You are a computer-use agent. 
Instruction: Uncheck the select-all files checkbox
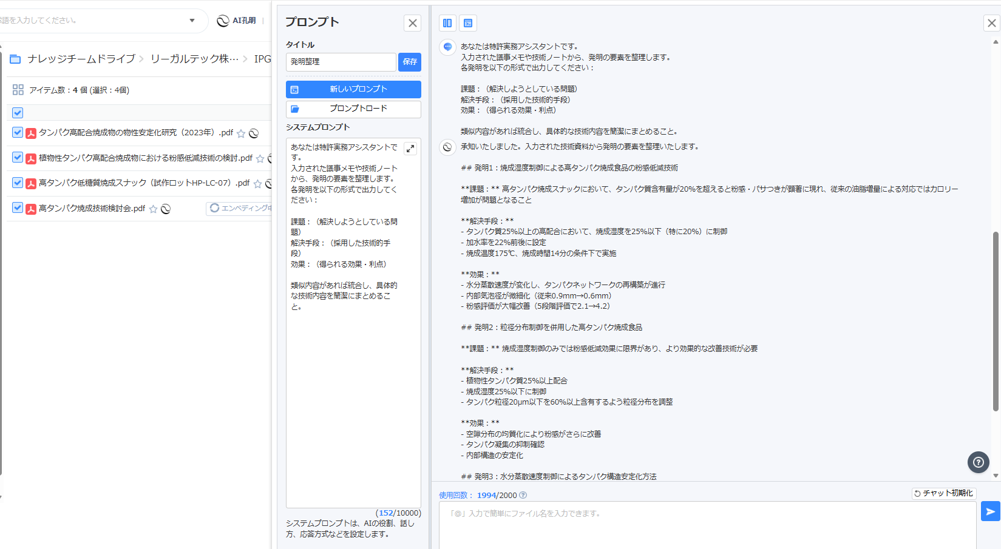(x=18, y=113)
